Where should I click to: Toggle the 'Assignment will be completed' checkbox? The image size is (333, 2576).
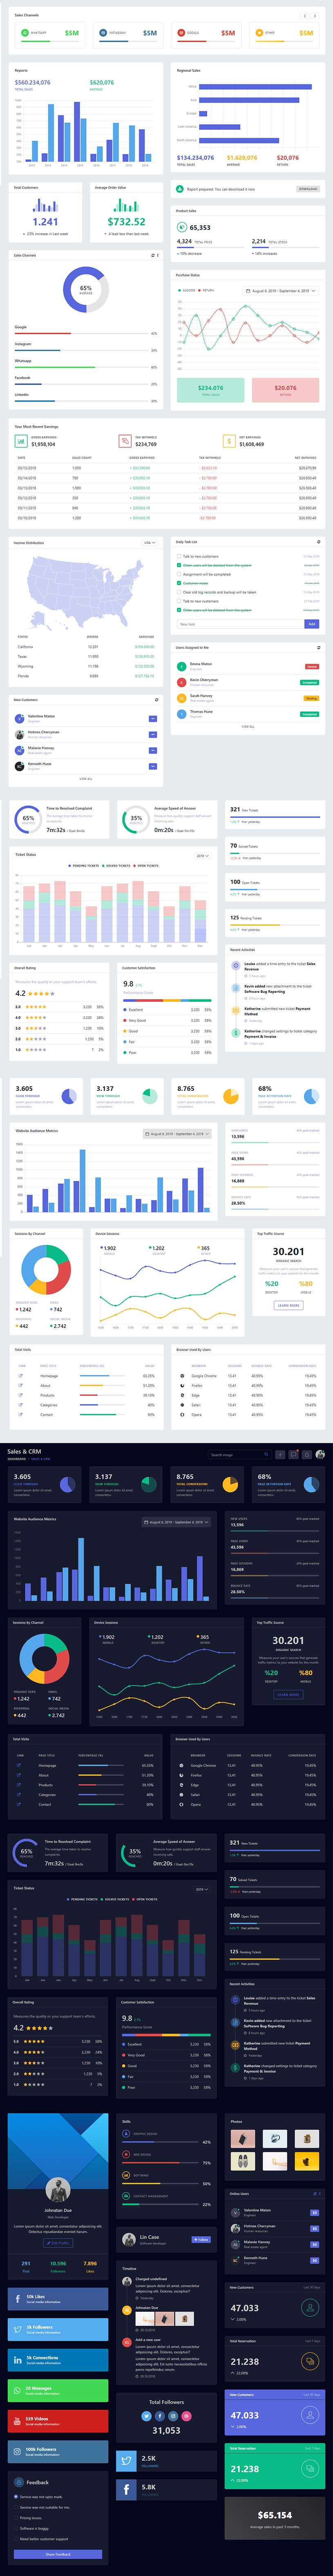click(179, 574)
